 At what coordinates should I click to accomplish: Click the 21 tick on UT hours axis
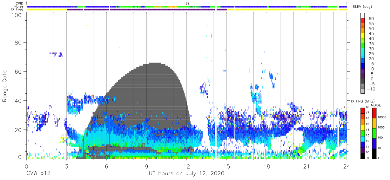pos(307,166)
